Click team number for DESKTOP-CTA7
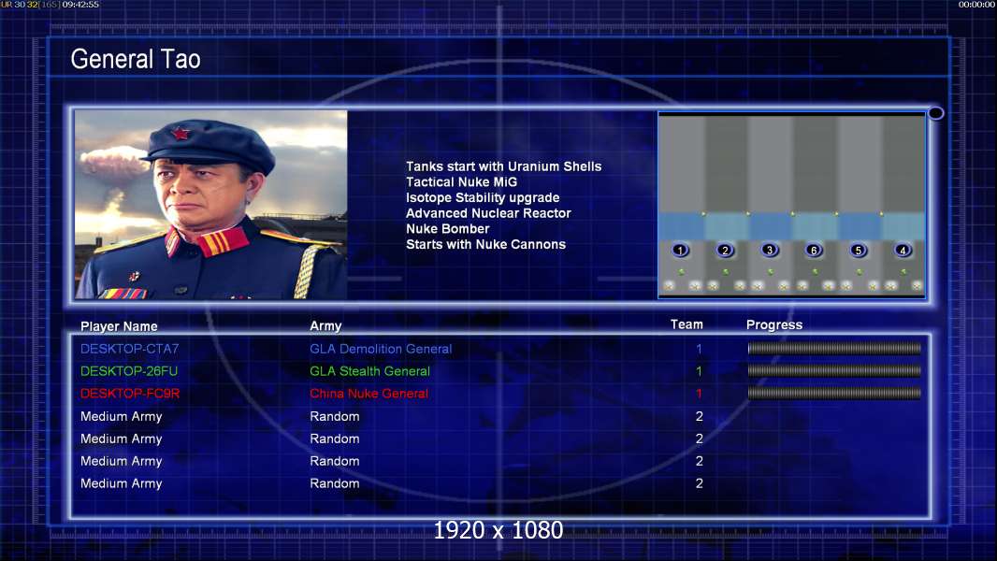Image resolution: width=997 pixels, height=561 pixels. (699, 349)
